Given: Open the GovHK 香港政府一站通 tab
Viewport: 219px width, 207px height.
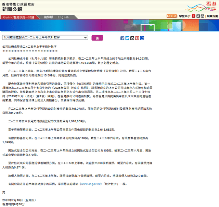Looking at the screenshot, I should tap(19, 17).
